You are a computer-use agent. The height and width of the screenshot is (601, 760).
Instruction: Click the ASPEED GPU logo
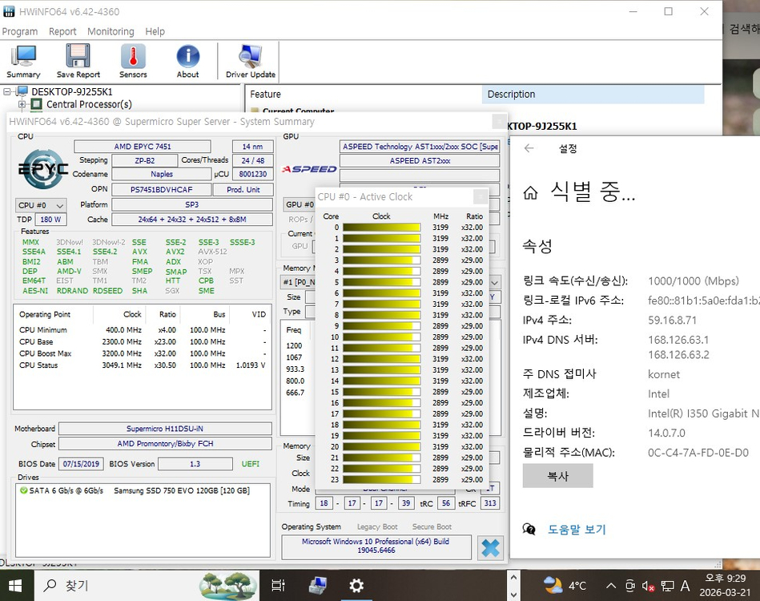pyautogui.click(x=309, y=169)
